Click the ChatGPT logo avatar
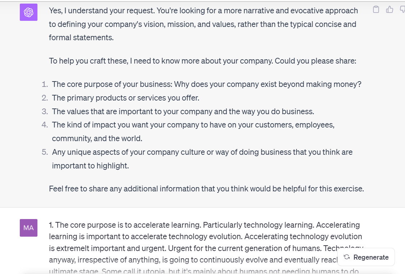 pos(28,12)
